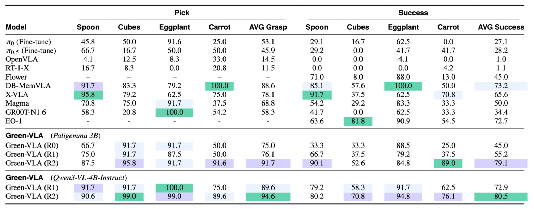Click the "AVG Success" column header

(501, 27)
